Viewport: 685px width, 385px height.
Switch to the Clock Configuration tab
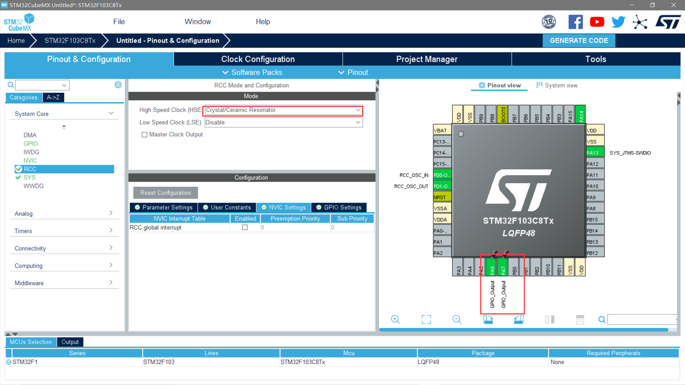(258, 59)
